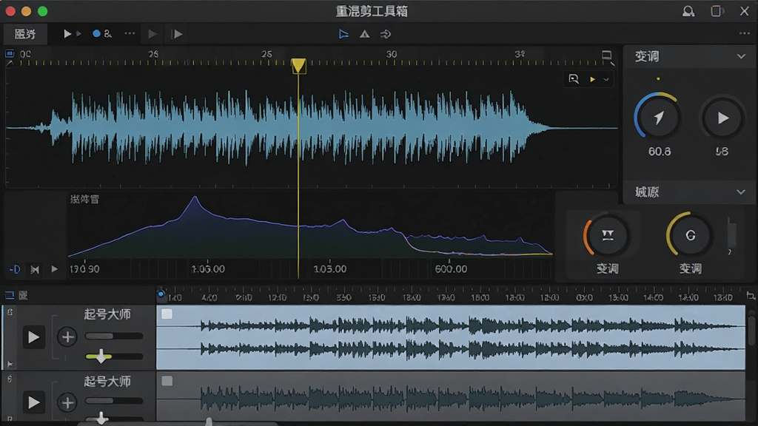Viewport: 758px width, 426px height.
Task: Open the far-right three-dot overflow menu
Action: 745,33
